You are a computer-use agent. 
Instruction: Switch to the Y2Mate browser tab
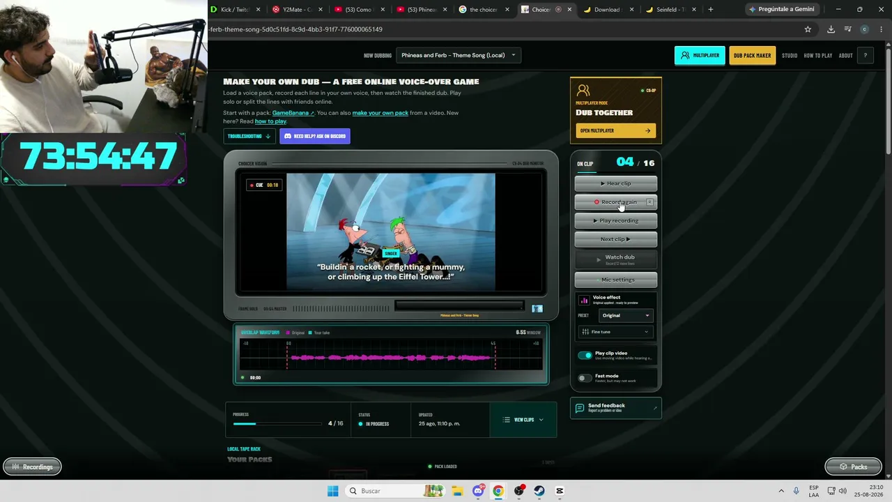(298, 10)
